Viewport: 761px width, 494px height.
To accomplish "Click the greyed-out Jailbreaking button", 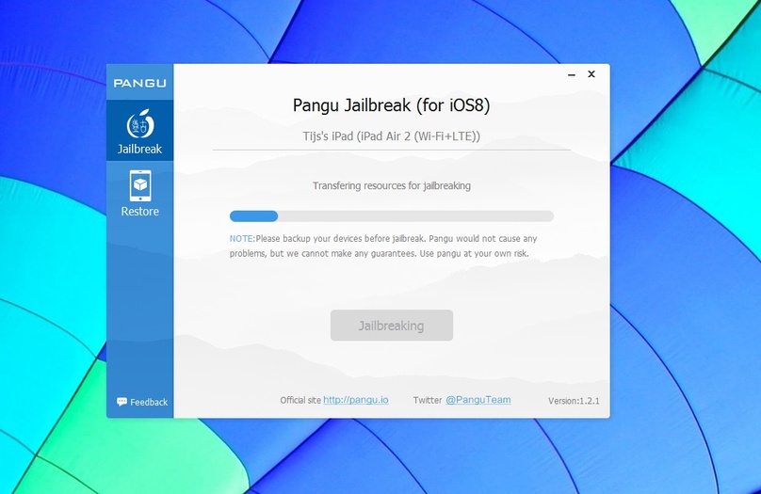I will 392,326.
